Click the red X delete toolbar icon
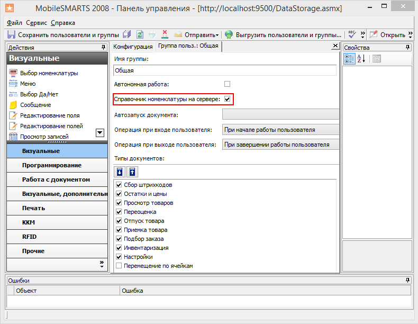 (x=165, y=34)
